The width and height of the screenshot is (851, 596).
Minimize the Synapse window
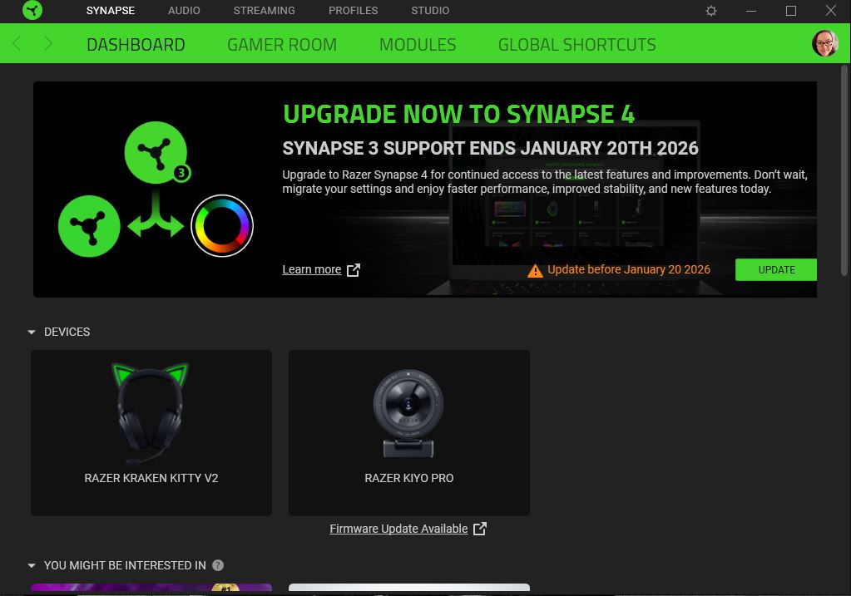pyautogui.click(x=751, y=11)
